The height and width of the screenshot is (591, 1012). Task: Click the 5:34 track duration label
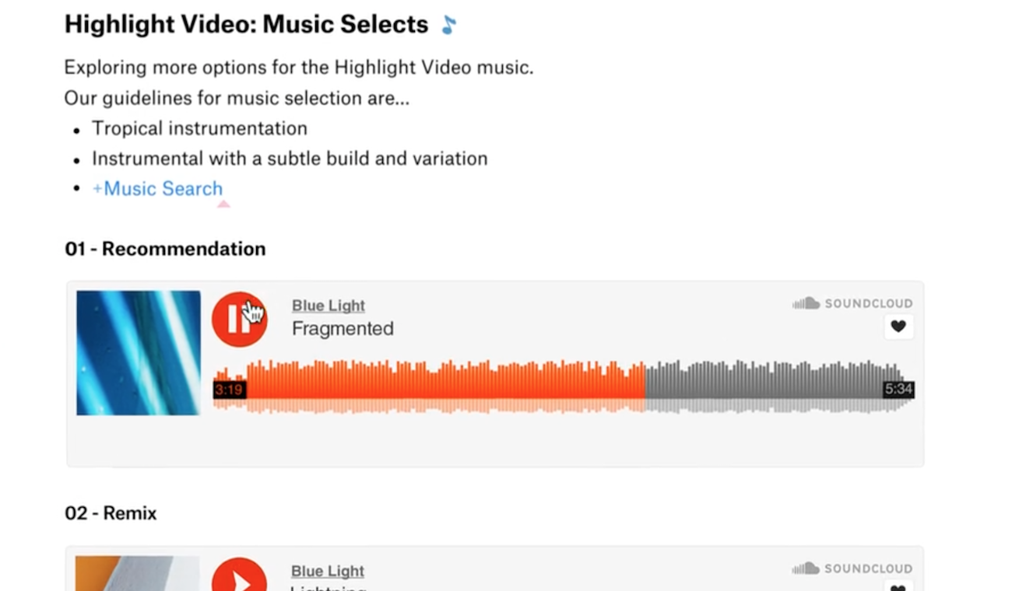(898, 389)
